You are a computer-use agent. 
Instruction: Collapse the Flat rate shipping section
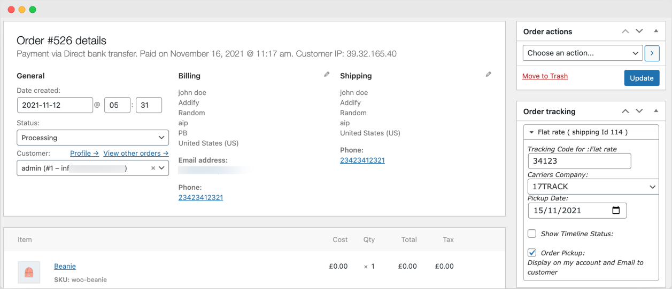click(x=531, y=132)
